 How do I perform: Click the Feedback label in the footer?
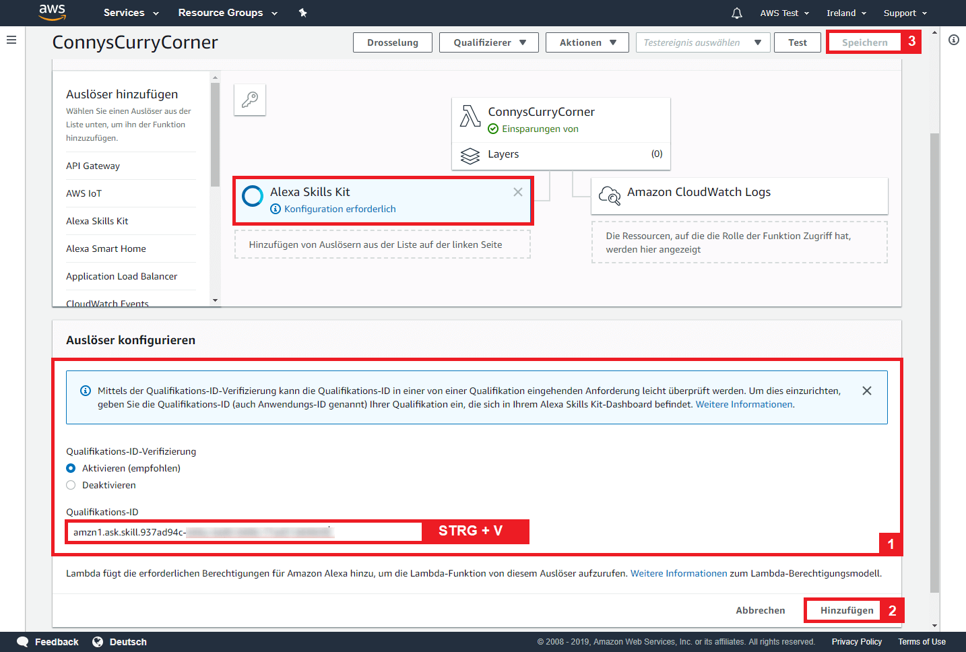[57, 642]
